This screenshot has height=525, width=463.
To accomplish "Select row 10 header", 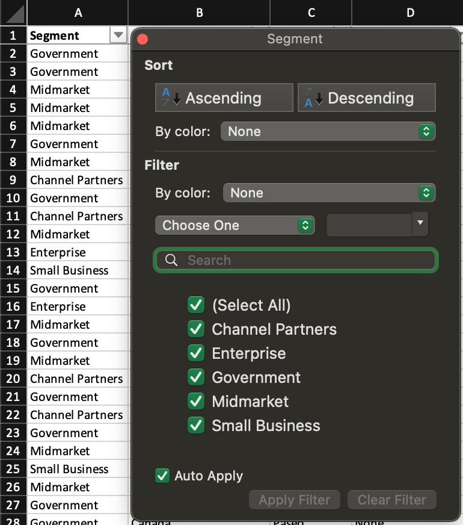I will click(x=13, y=198).
